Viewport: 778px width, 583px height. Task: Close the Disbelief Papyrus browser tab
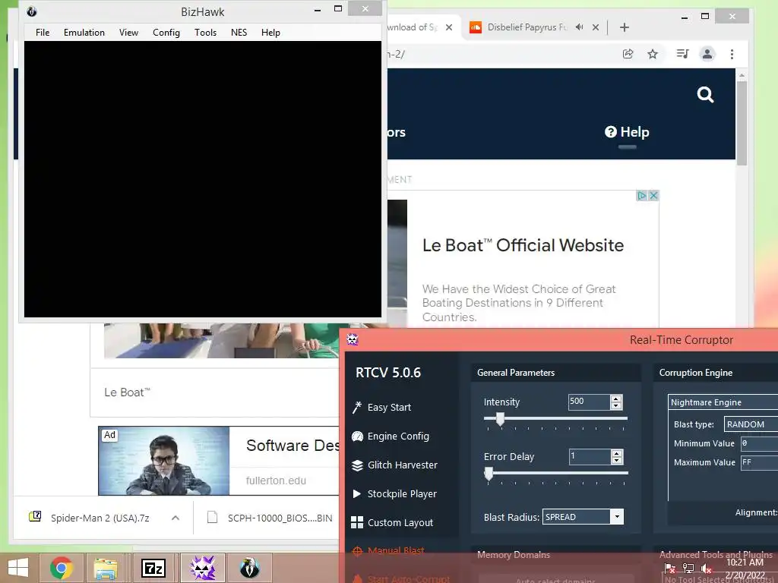596,27
